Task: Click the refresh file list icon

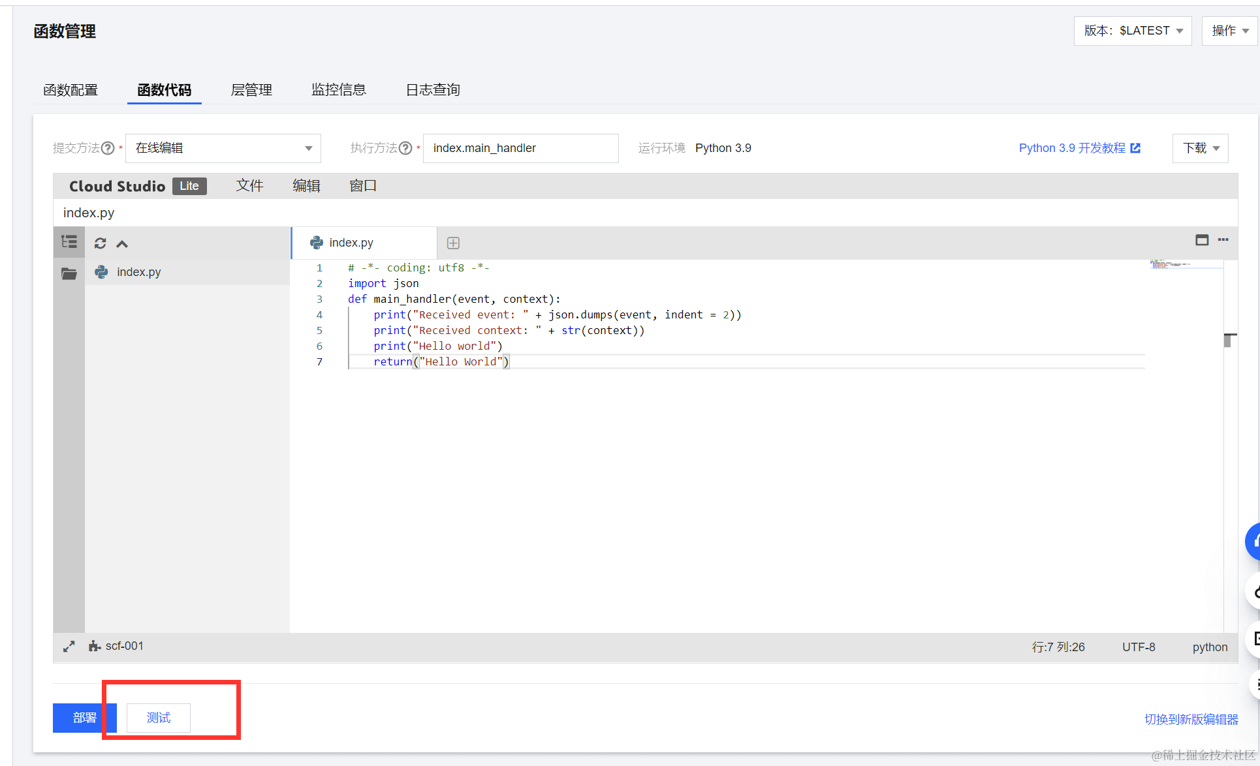Action: [100, 243]
